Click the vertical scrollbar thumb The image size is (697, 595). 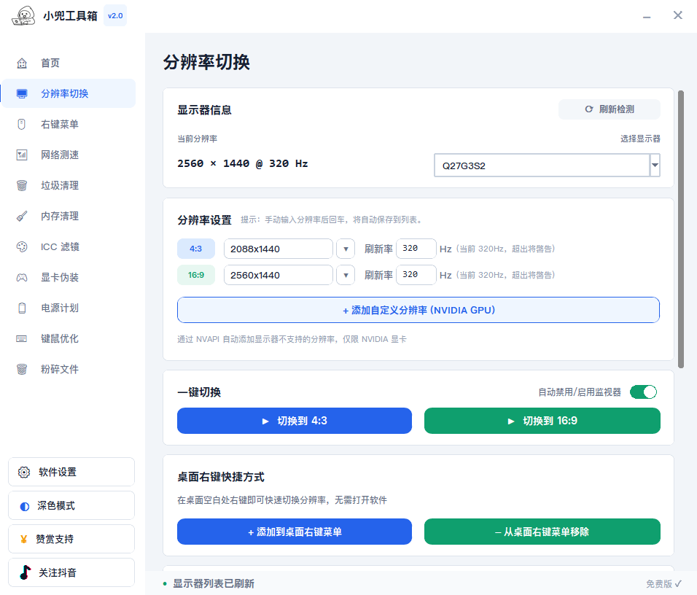tap(680, 229)
